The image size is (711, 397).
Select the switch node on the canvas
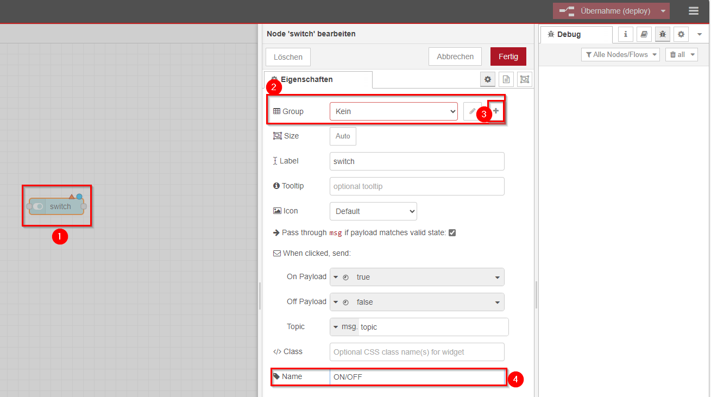56,206
